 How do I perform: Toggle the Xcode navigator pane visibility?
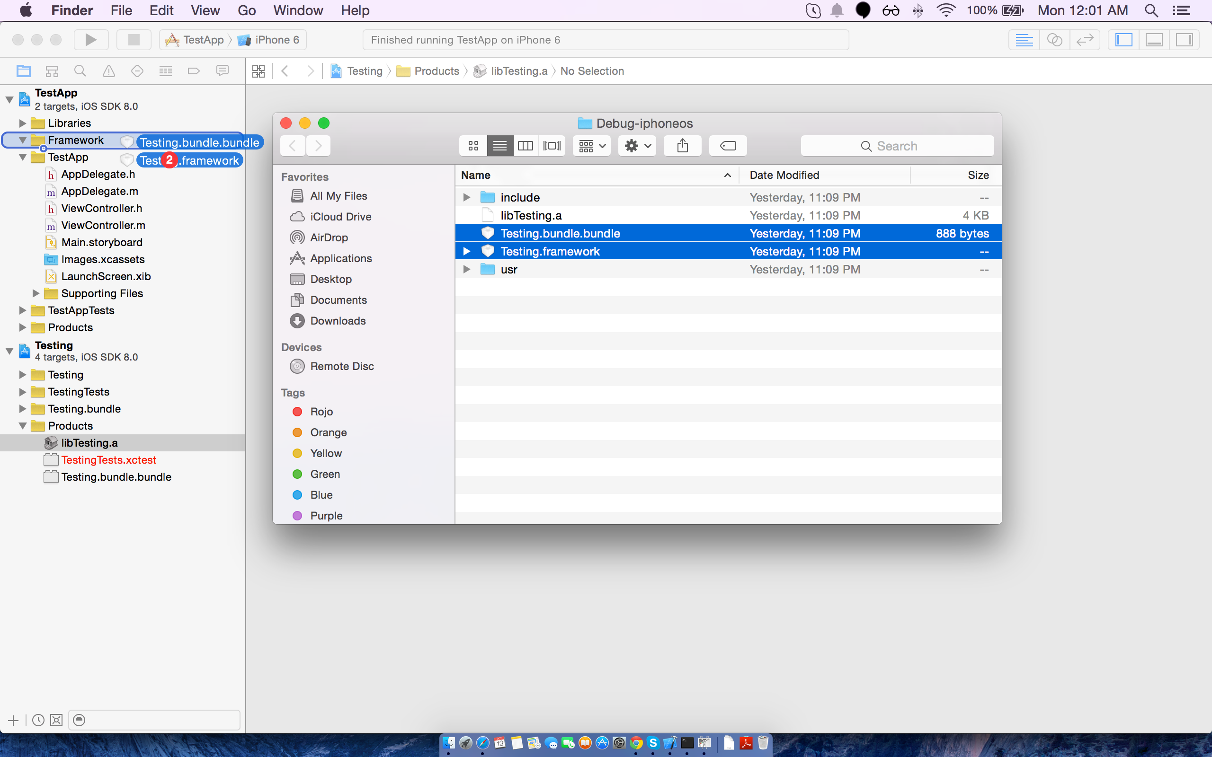[x=1124, y=40]
